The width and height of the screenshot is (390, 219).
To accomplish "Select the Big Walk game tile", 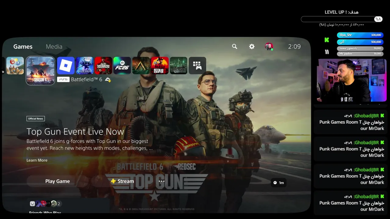I will (x=15, y=65).
